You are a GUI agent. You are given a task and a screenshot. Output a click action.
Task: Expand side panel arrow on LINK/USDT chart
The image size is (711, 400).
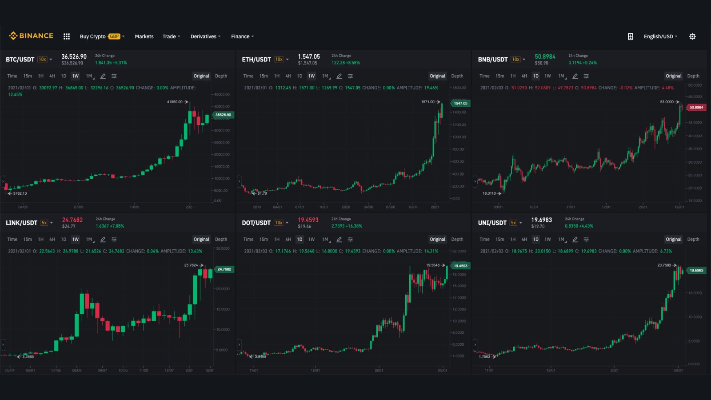(3, 344)
